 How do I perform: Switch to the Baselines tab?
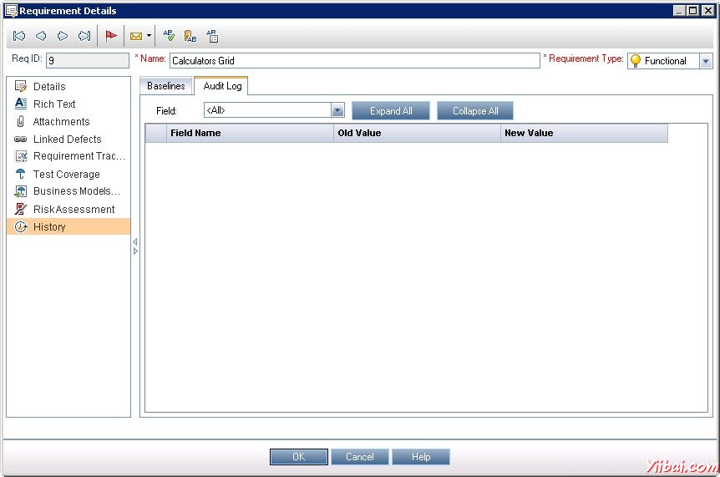tap(166, 86)
